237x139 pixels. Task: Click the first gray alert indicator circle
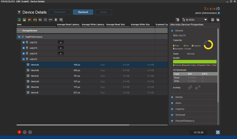[x=25, y=132]
